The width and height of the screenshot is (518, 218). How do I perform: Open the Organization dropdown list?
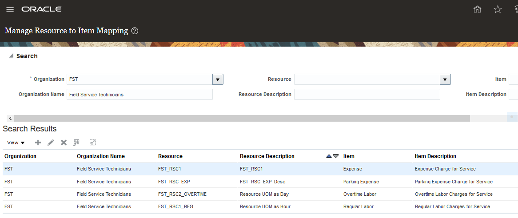218,79
